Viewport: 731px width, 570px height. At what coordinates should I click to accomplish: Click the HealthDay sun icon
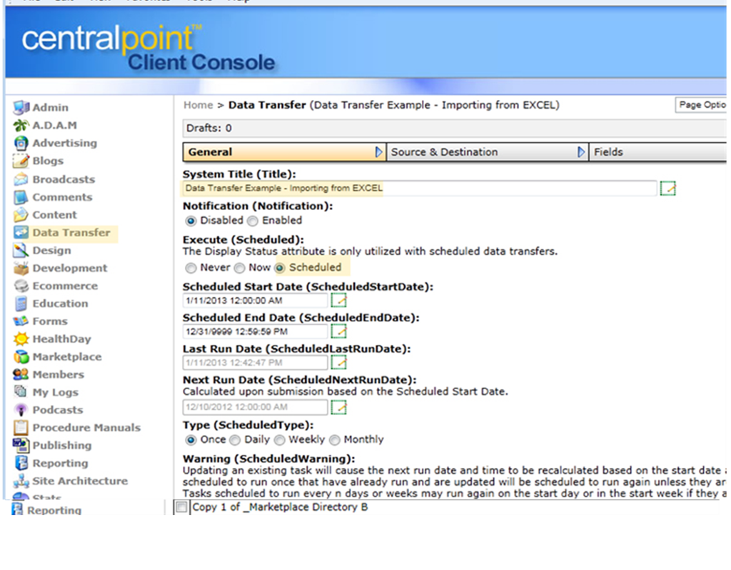[21, 339]
